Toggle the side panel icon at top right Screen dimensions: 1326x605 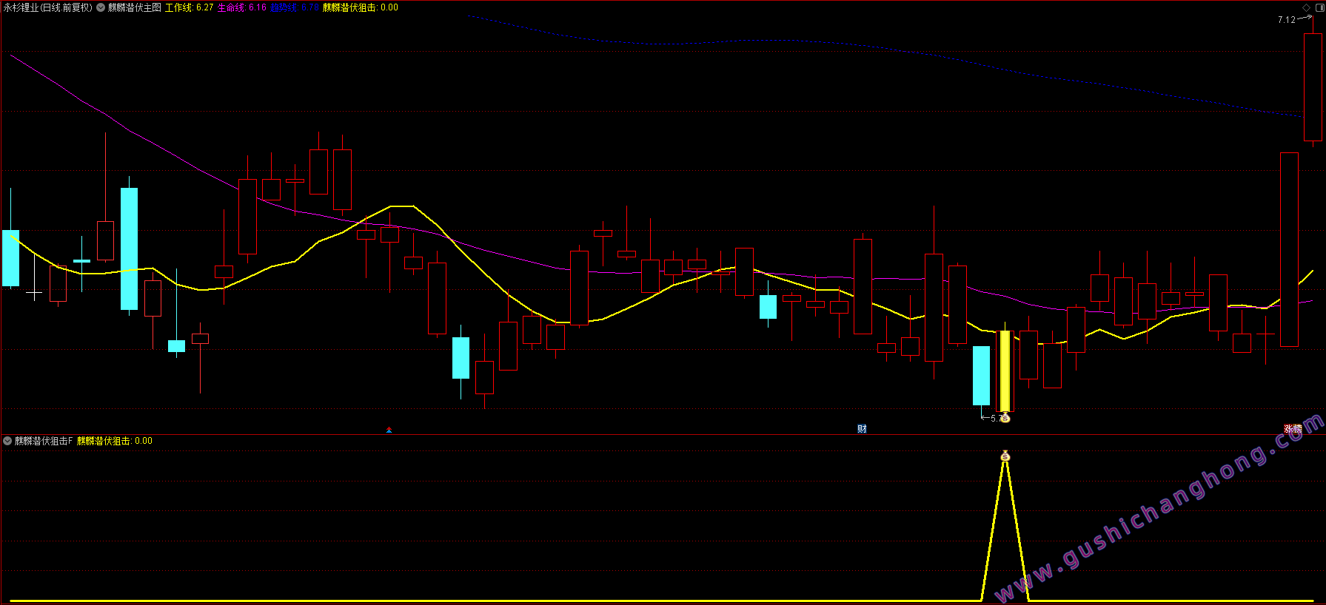coord(1319,7)
